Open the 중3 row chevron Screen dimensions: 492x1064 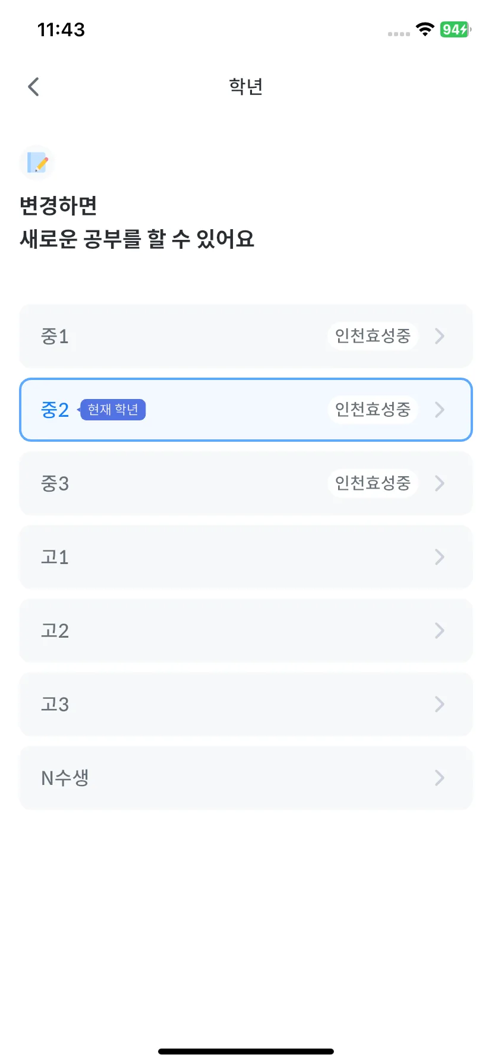point(440,483)
